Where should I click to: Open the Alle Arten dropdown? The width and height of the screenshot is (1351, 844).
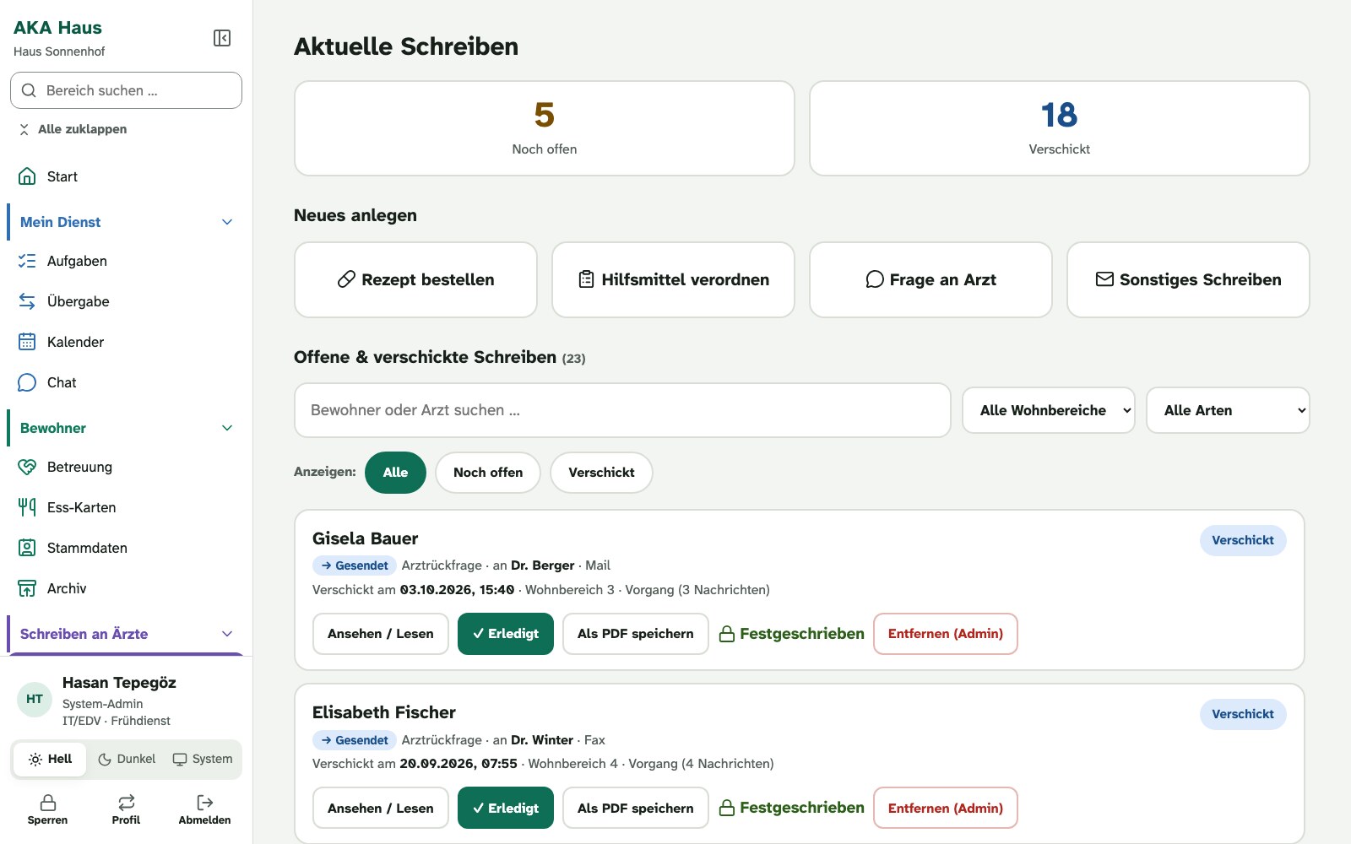pos(1228,410)
